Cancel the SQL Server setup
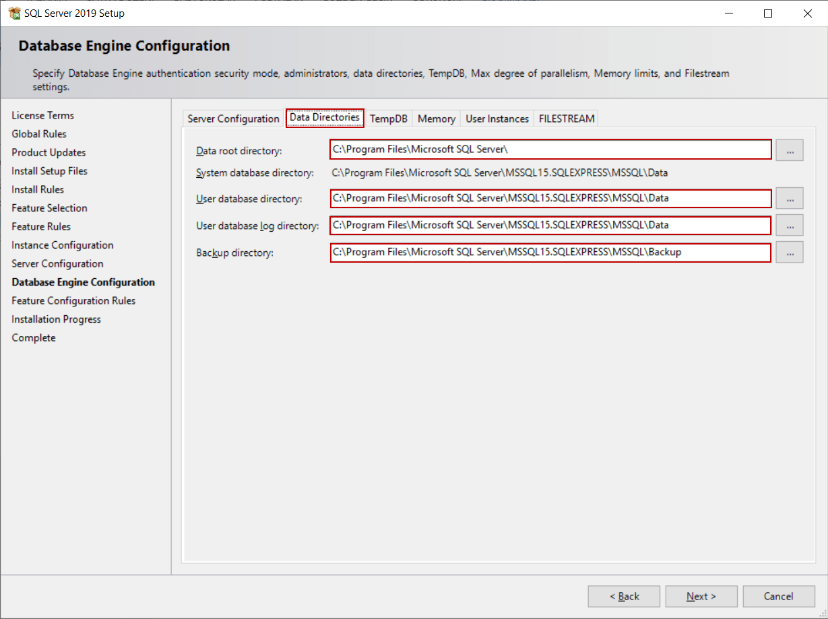This screenshot has width=828, height=619. [x=779, y=596]
